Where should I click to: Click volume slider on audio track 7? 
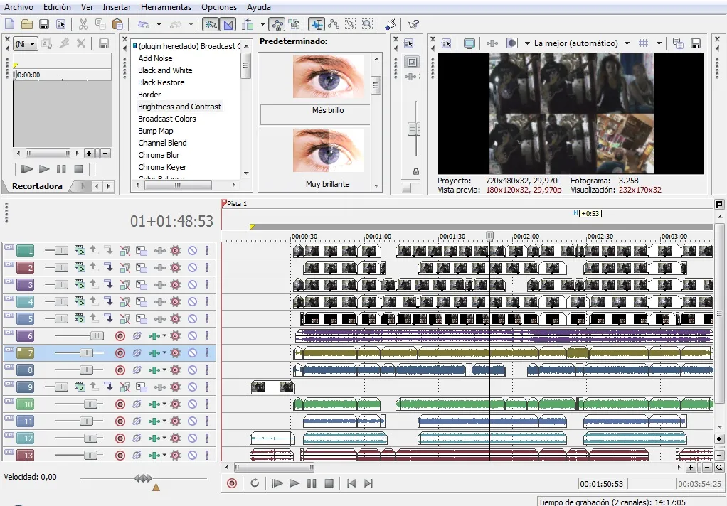(x=85, y=353)
